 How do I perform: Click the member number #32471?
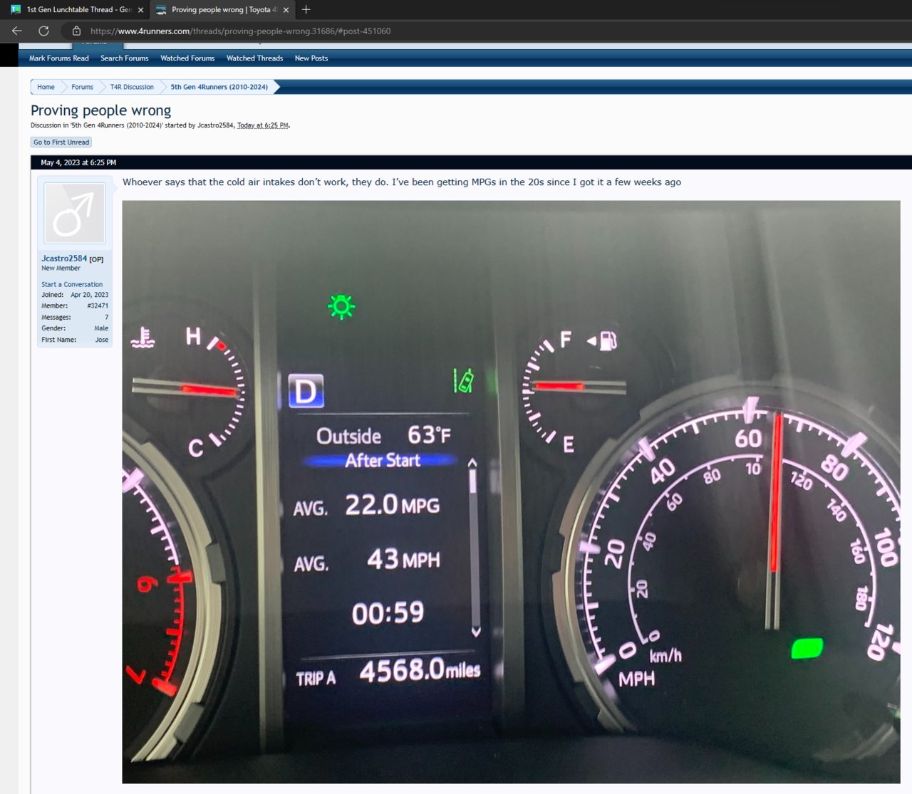[x=98, y=306]
